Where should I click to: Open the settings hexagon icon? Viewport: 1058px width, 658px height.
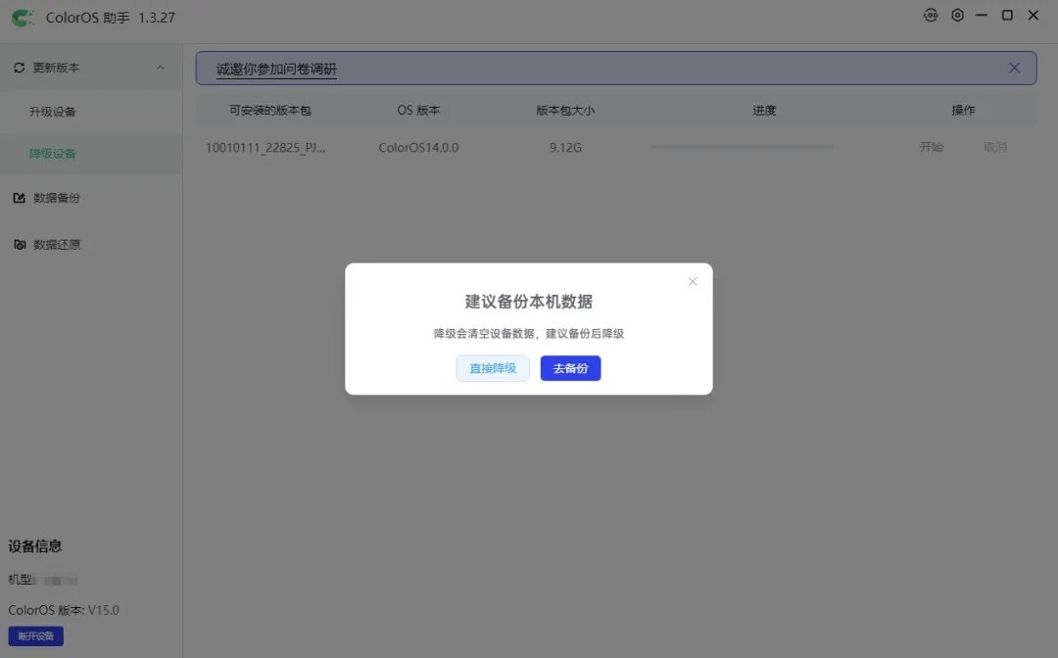(957, 15)
